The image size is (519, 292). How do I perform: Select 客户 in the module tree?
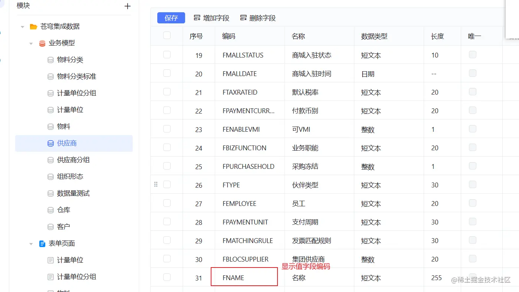tap(74, 227)
